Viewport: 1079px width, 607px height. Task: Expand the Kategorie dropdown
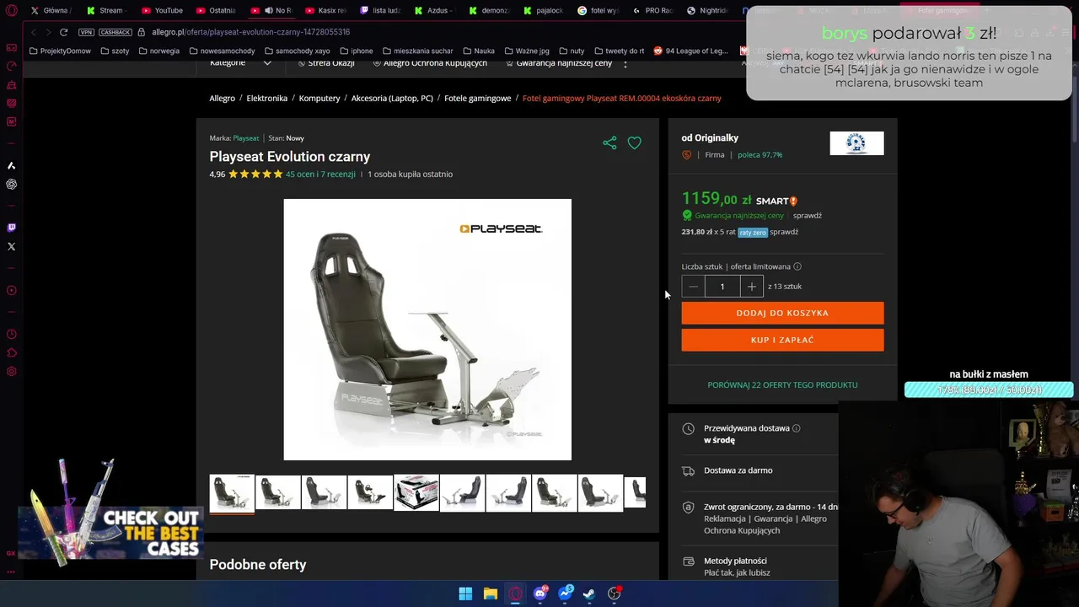point(240,63)
